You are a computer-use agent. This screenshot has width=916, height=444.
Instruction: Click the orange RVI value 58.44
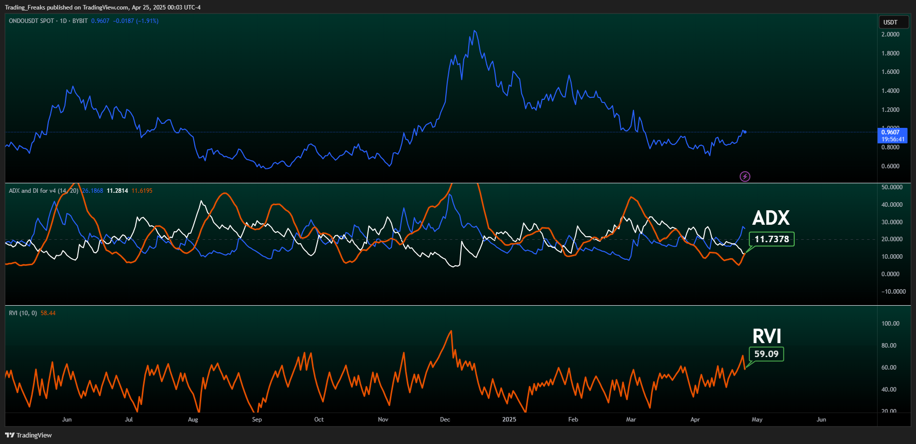click(48, 313)
